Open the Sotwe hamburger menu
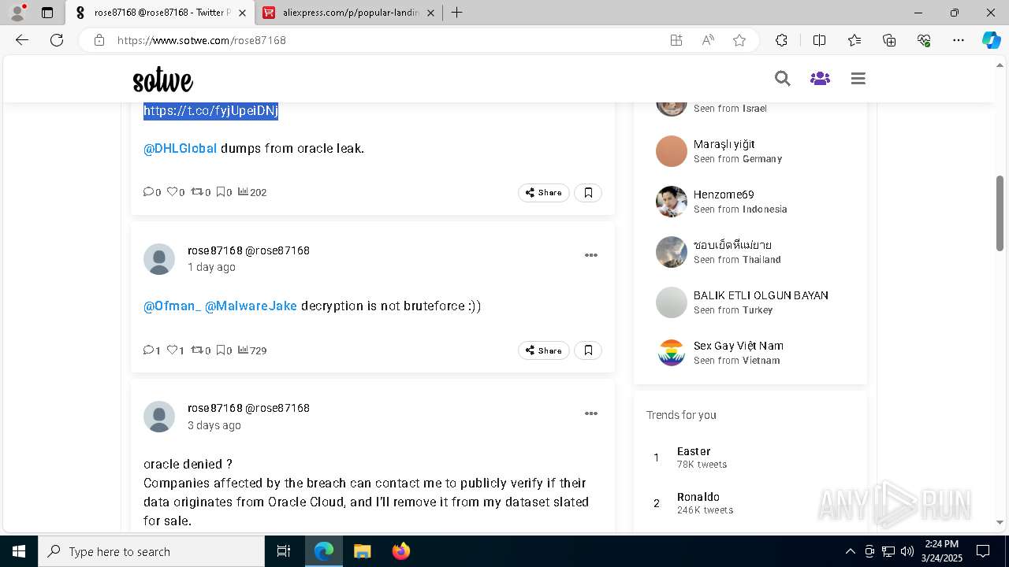This screenshot has width=1009, height=567. point(858,78)
